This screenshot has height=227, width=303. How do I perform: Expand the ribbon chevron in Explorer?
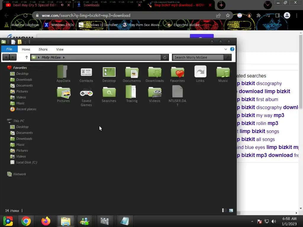coord(225,49)
